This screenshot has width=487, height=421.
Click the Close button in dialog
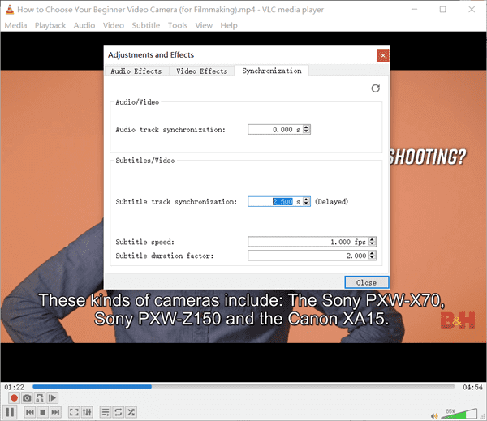tap(367, 282)
